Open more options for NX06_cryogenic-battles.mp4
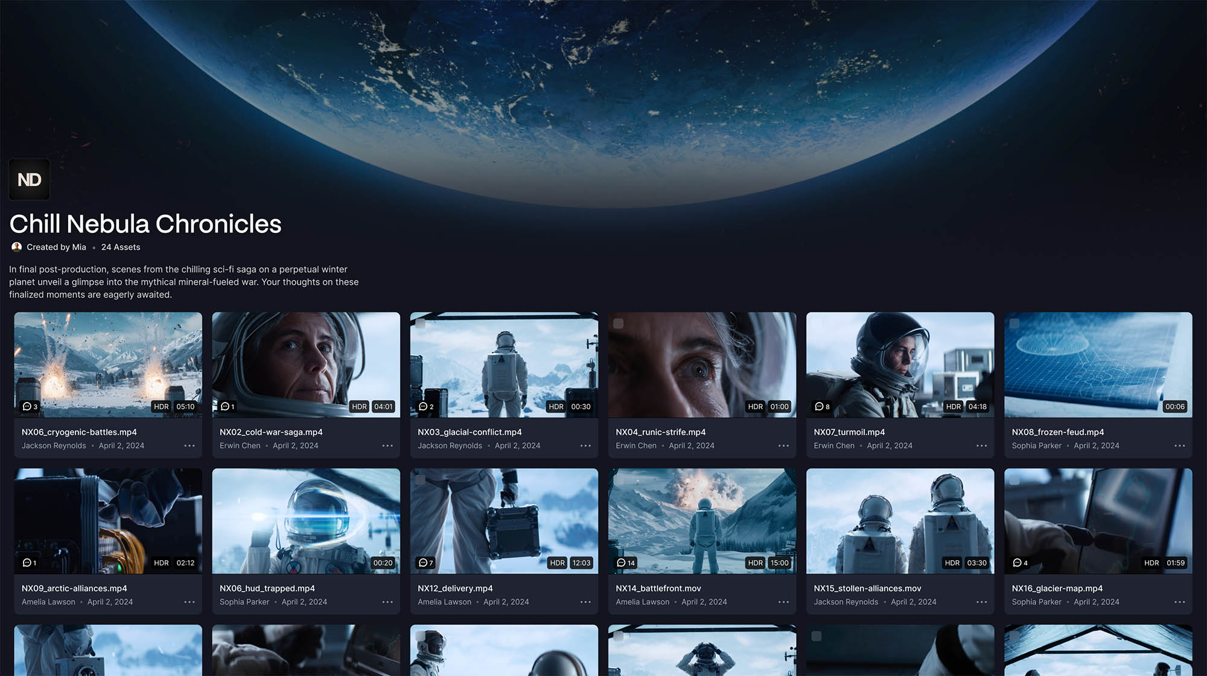1207x676 pixels. pyautogui.click(x=189, y=446)
